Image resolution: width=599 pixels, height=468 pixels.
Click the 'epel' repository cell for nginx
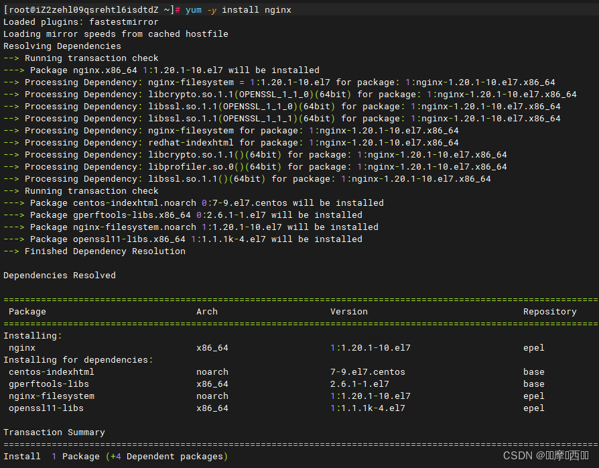point(534,348)
